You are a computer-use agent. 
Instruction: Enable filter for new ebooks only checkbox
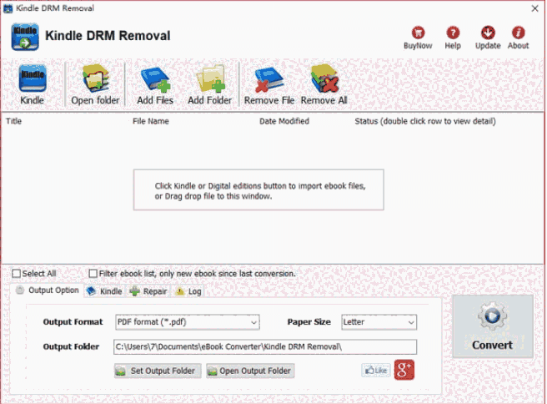93,274
